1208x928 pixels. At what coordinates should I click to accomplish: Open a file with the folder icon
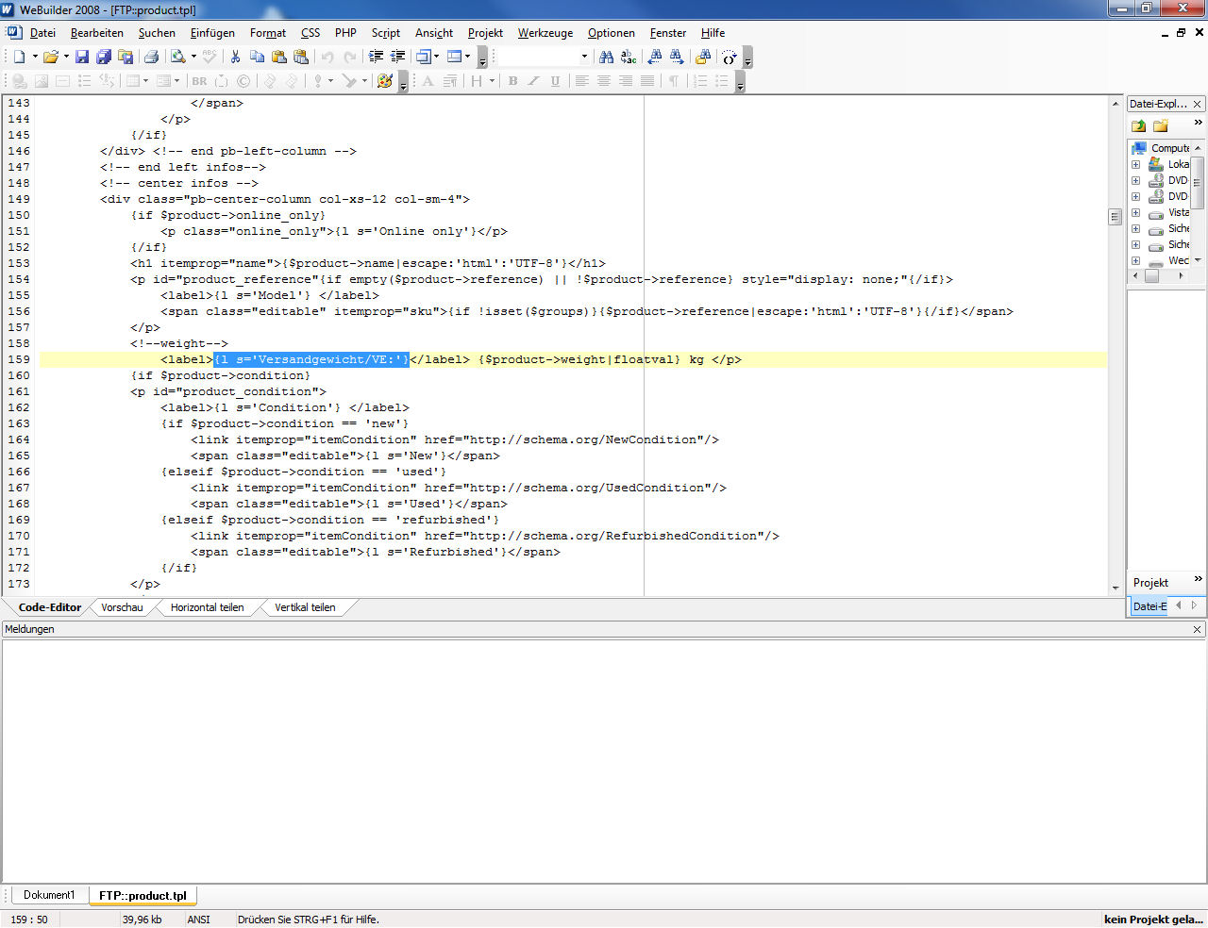51,57
